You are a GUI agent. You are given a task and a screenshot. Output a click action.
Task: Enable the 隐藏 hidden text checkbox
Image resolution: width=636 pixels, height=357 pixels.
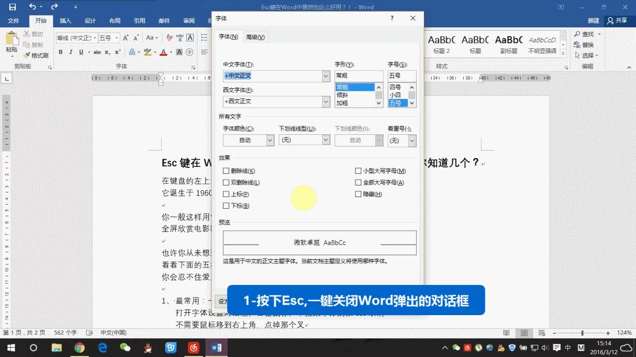click(359, 193)
